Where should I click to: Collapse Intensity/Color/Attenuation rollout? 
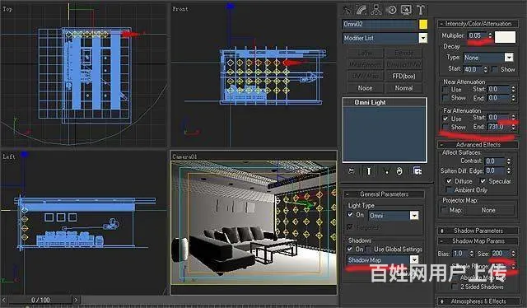(x=478, y=24)
